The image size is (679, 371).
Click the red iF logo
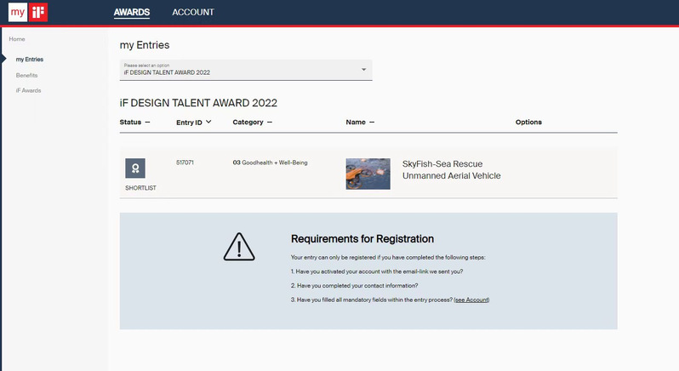coord(38,13)
